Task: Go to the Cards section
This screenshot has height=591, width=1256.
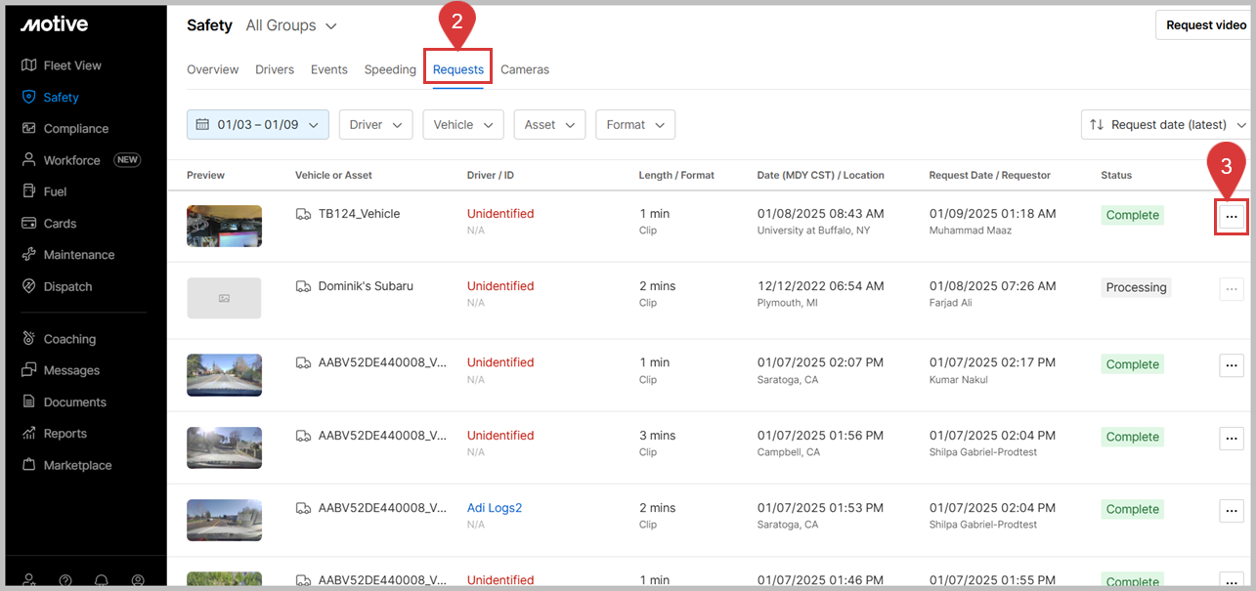Action: [x=59, y=224]
